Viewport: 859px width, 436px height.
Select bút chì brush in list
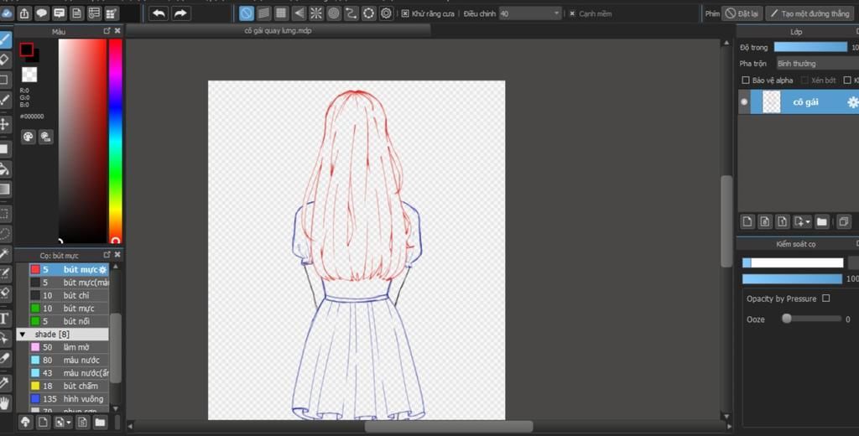pos(69,295)
